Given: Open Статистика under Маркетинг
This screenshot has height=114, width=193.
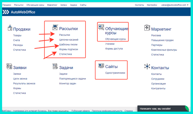Looking at the screenshot, I should tap(158, 55).
